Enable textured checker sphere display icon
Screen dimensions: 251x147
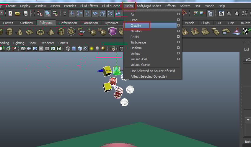tap(86, 49)
